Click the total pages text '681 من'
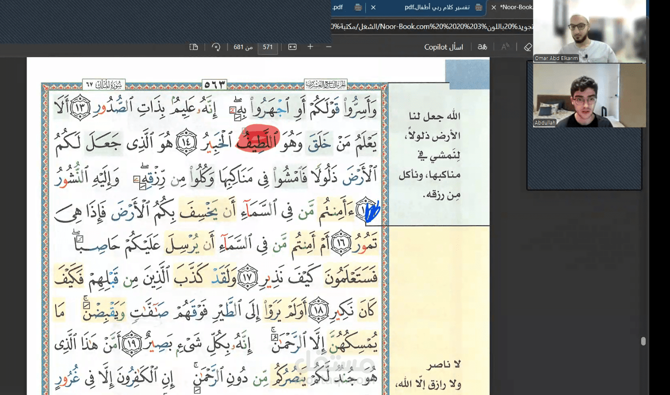 tap(243, 47)
